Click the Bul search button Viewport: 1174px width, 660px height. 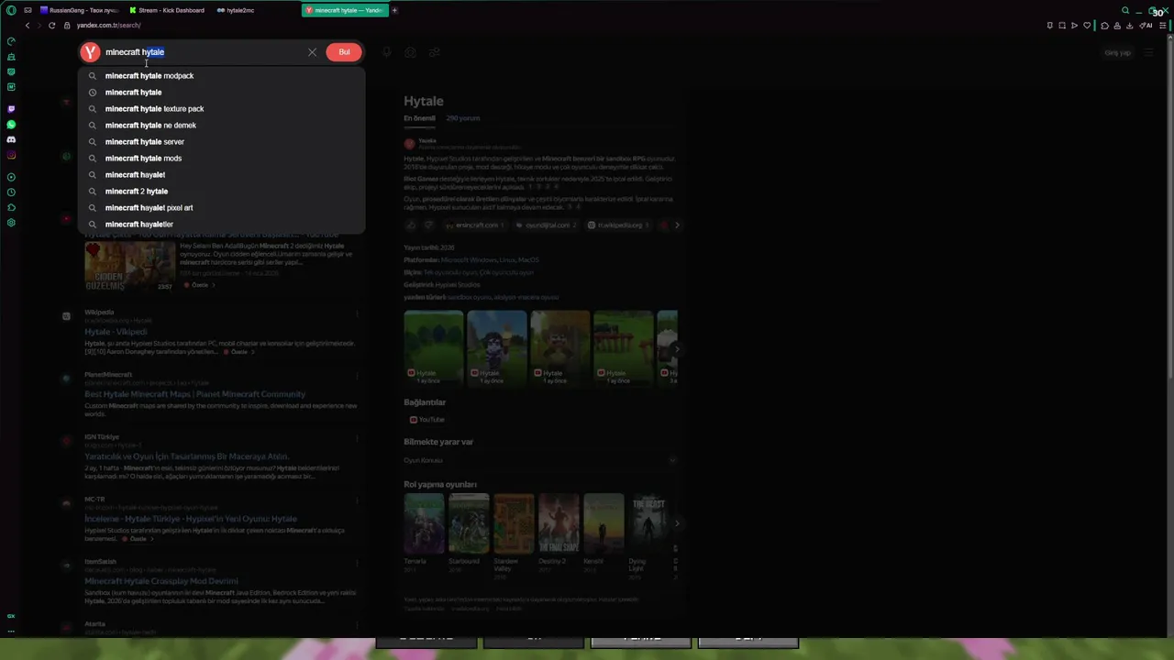click(344, 52)
